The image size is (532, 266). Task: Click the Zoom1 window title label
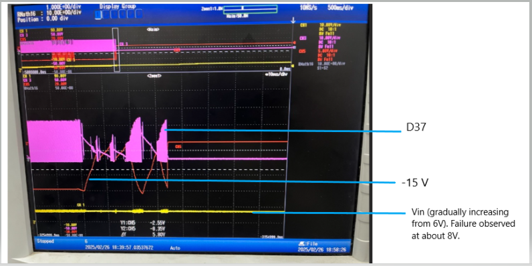154,76
